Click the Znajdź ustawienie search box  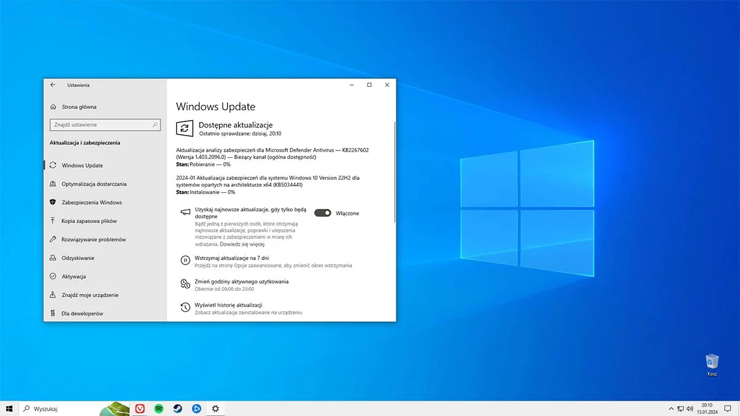point(105,124)
